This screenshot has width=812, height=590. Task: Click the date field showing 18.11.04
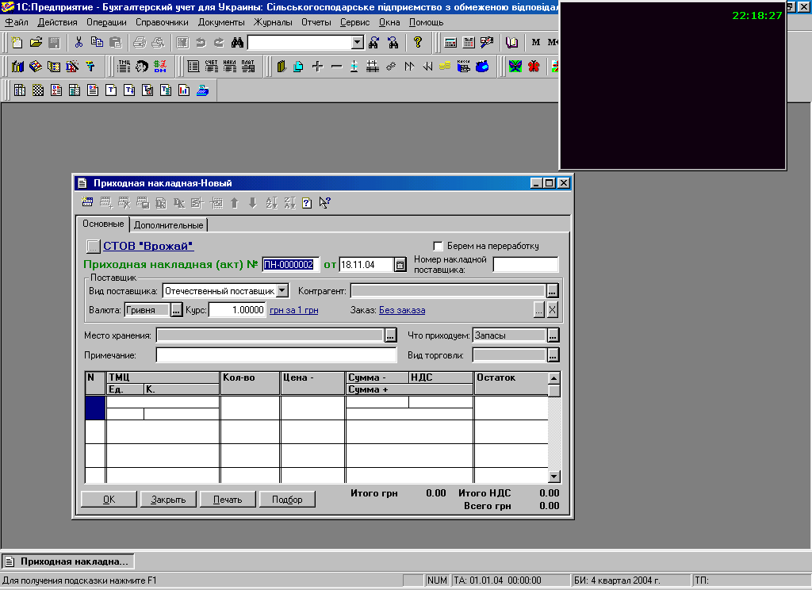pyautogui.click(x=366, y=265)
